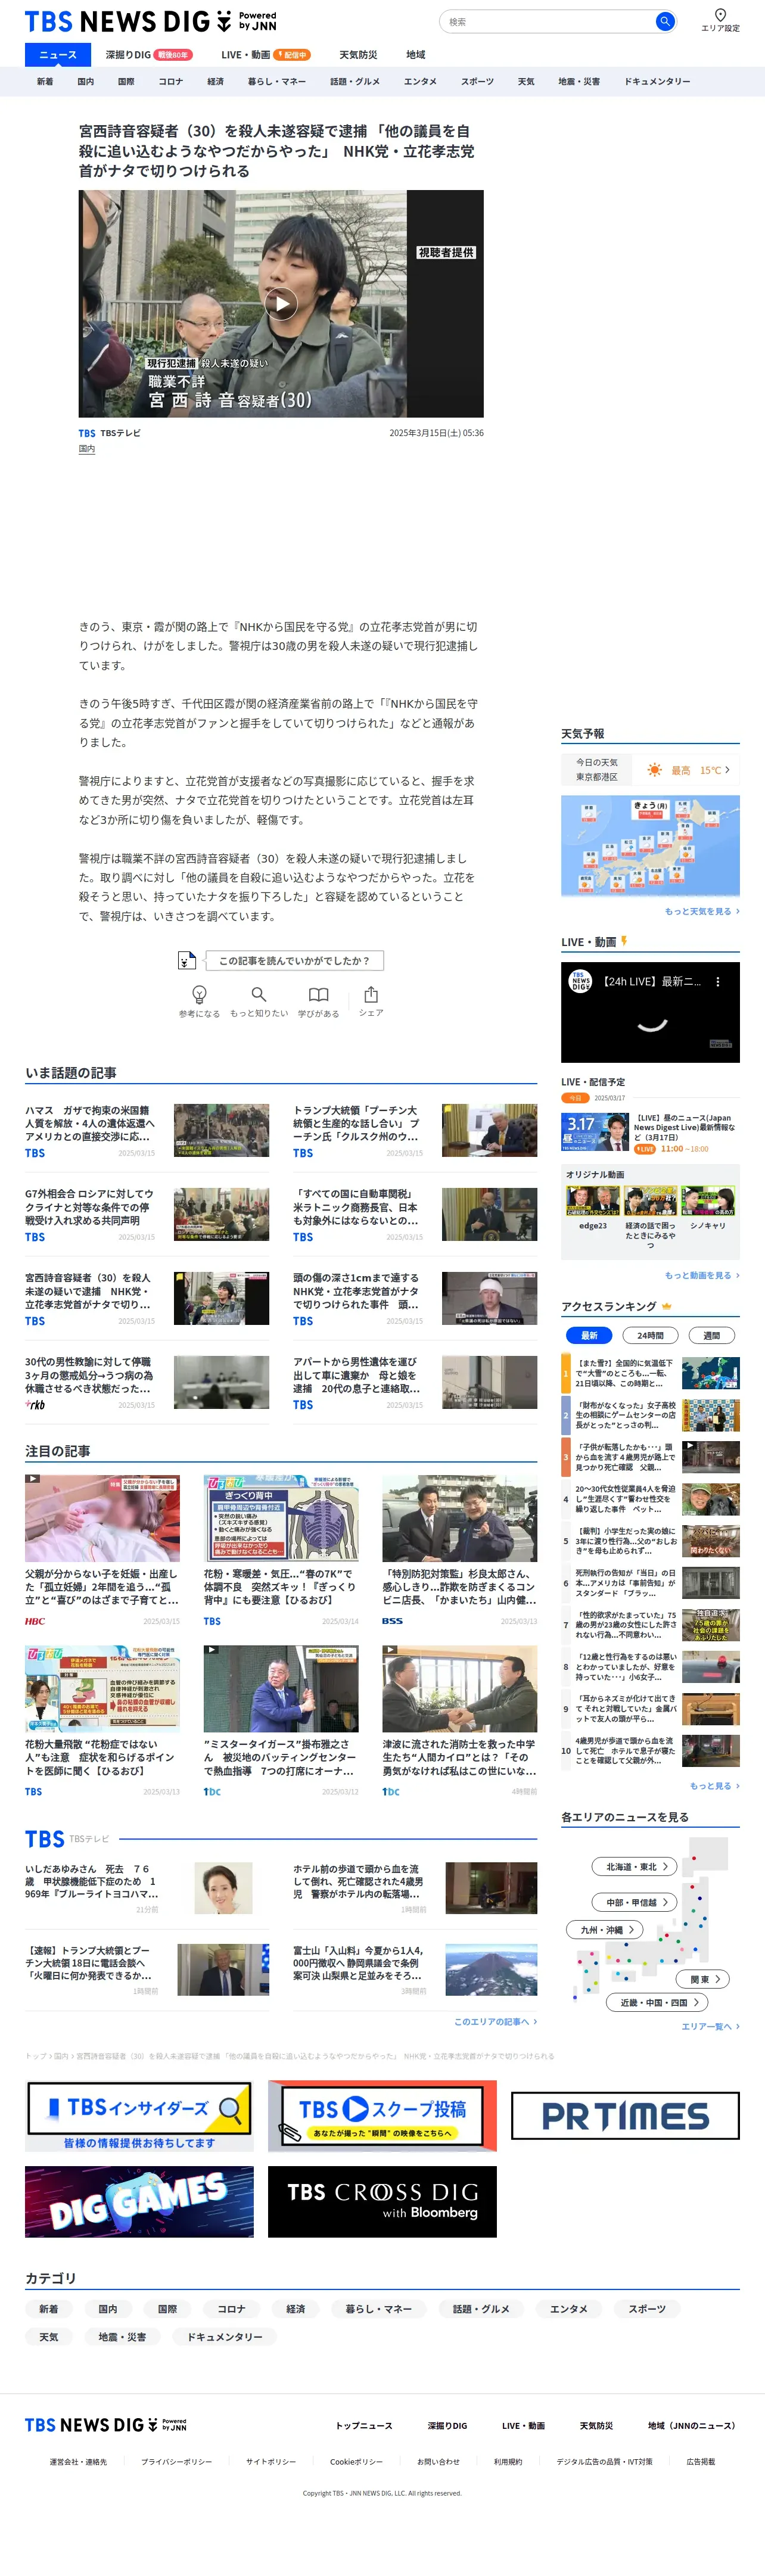Click the シェア share icon
Image resolution: width=765 pixels, height=2576 pixels.
[371, 994]
